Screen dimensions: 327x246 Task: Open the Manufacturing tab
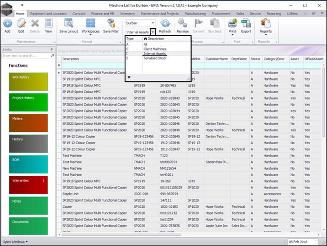point(195,14)
